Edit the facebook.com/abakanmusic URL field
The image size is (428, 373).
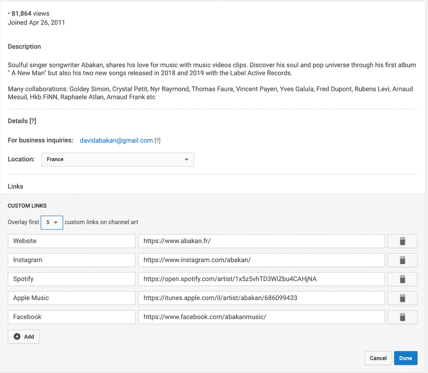[261, 317]
